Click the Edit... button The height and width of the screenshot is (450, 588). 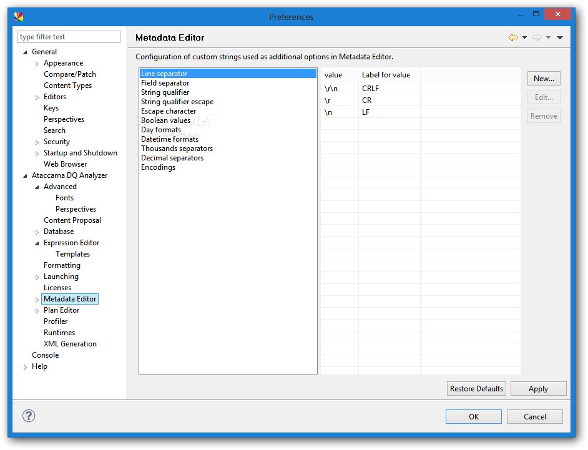(544, 97)
